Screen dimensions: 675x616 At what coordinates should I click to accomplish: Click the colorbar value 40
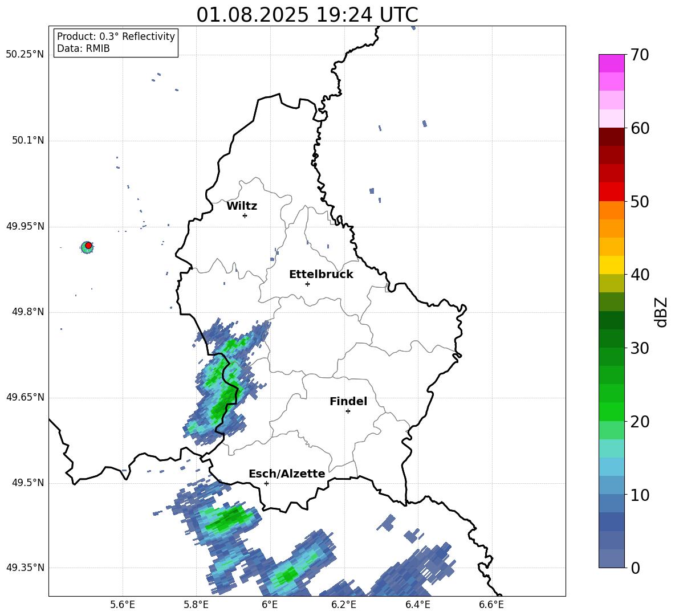pyautogui.click(x=640, y=275)
